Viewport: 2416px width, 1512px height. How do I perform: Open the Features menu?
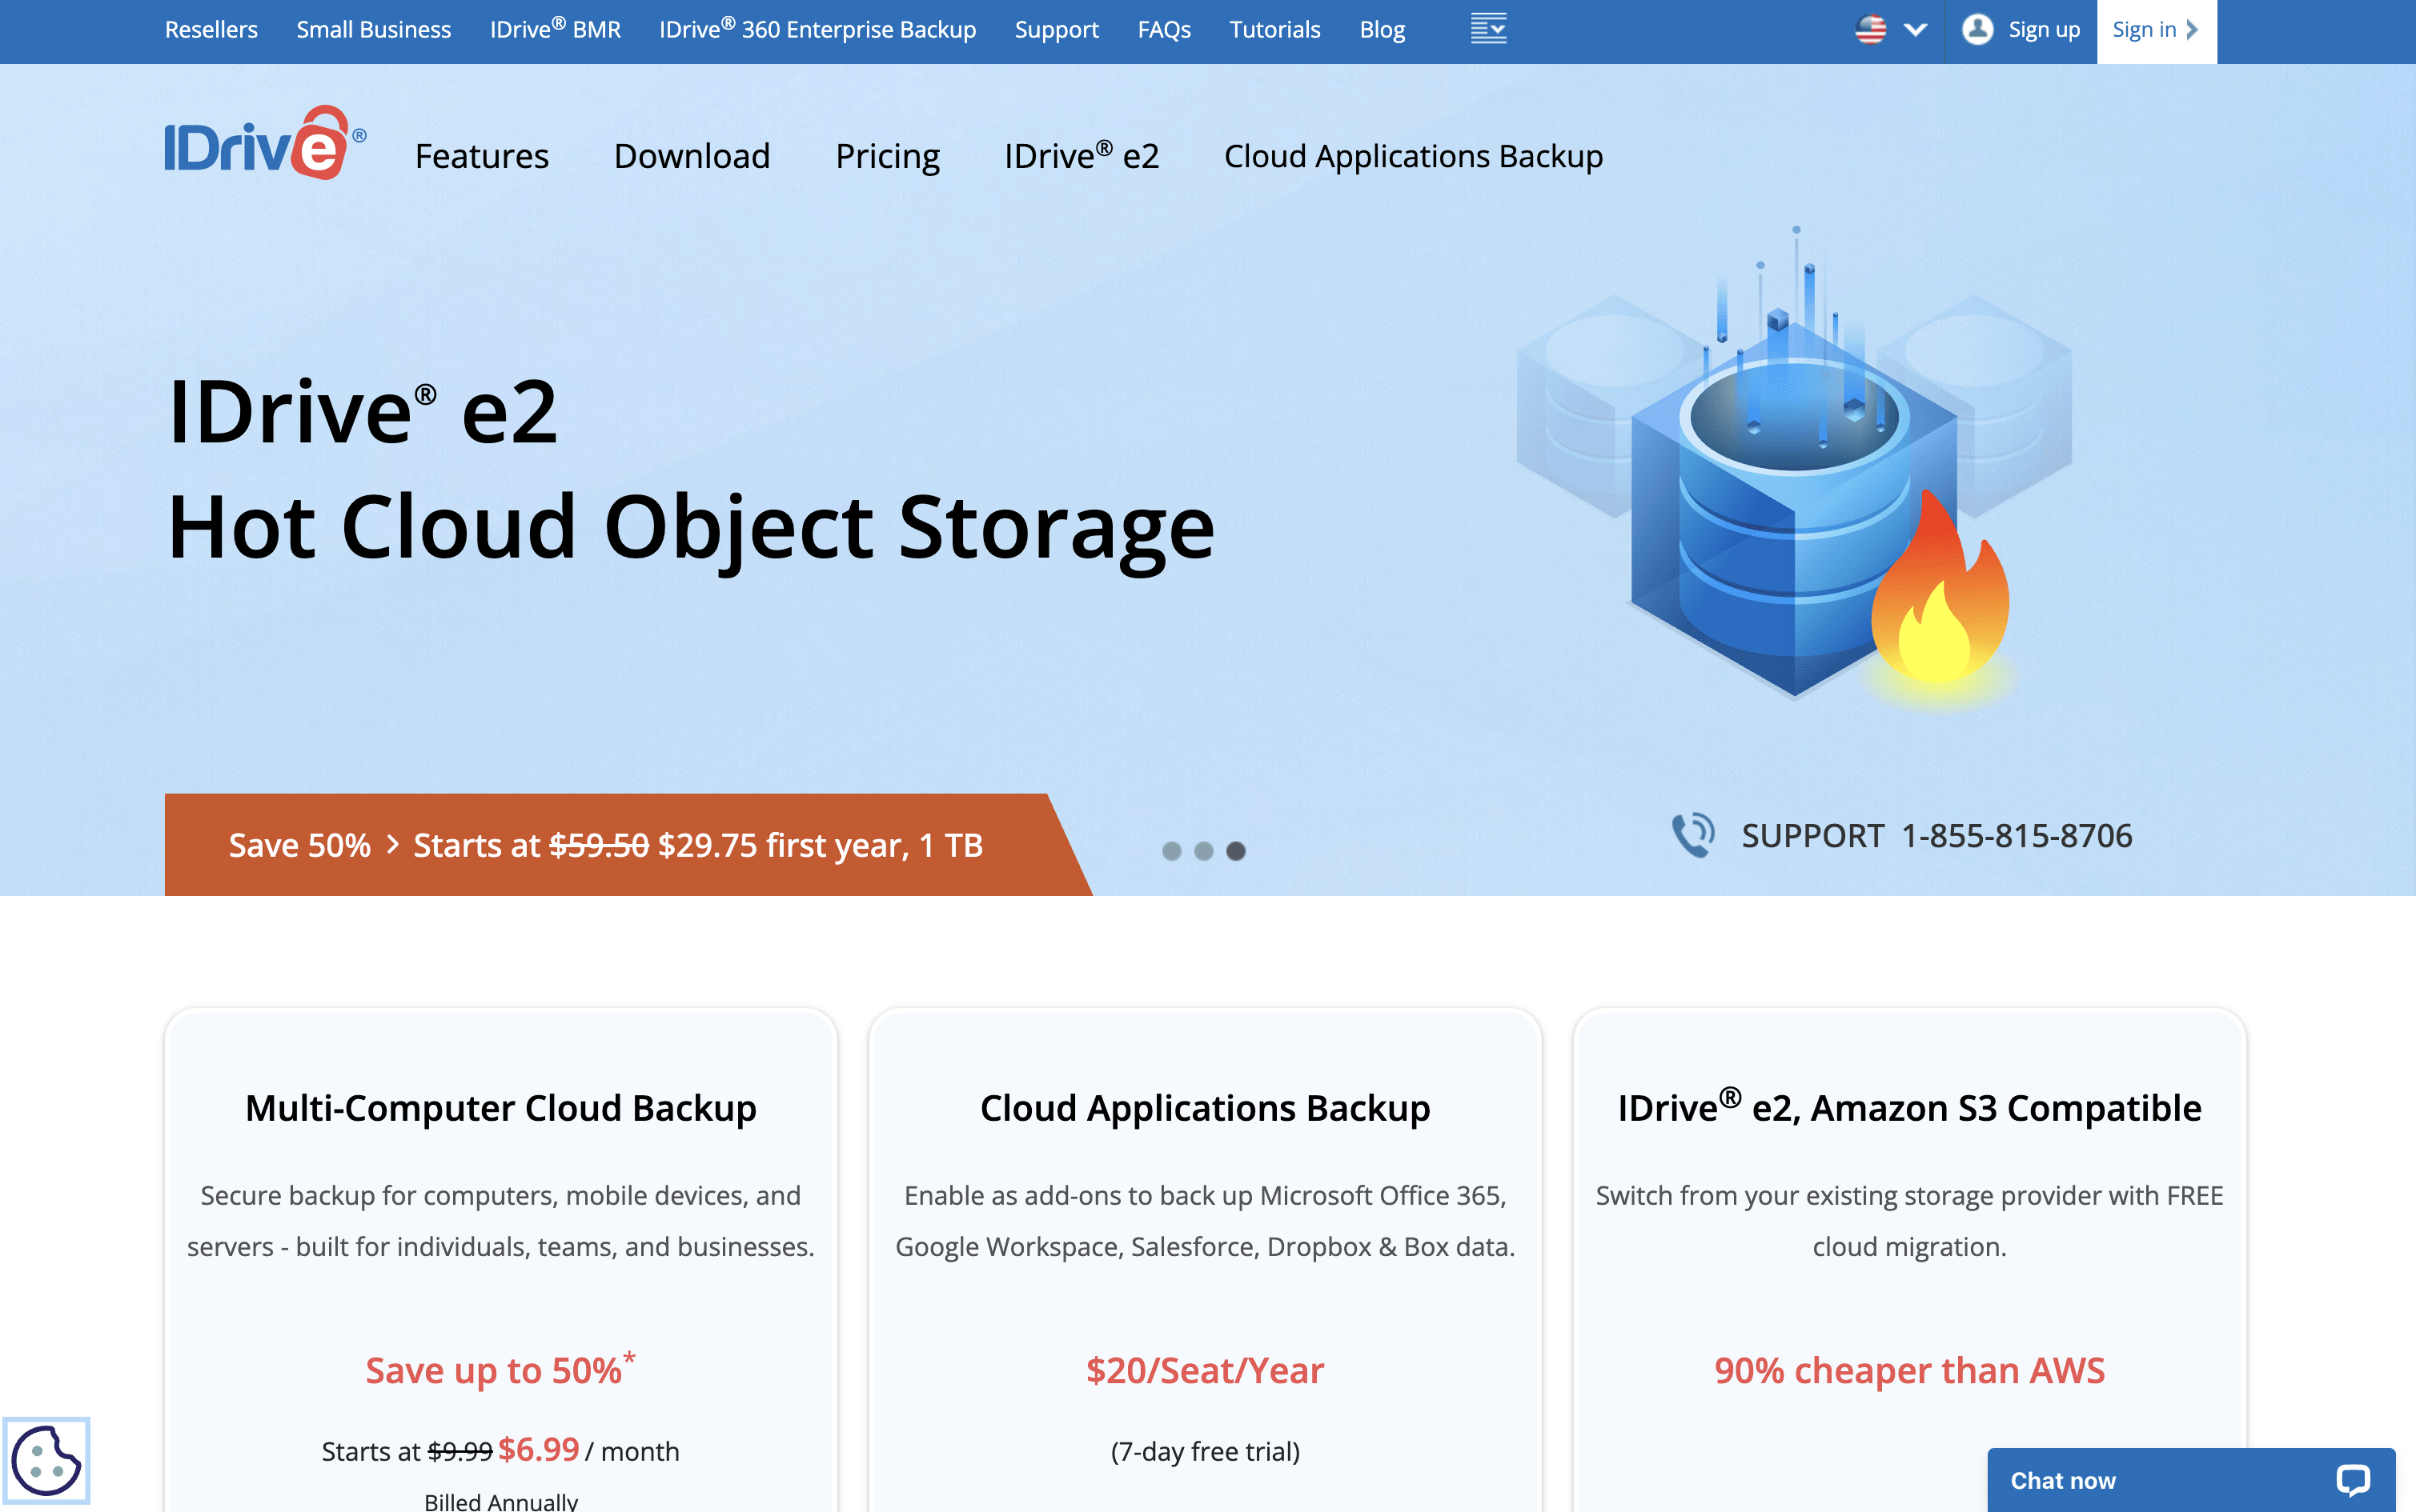tap(481, 157)
